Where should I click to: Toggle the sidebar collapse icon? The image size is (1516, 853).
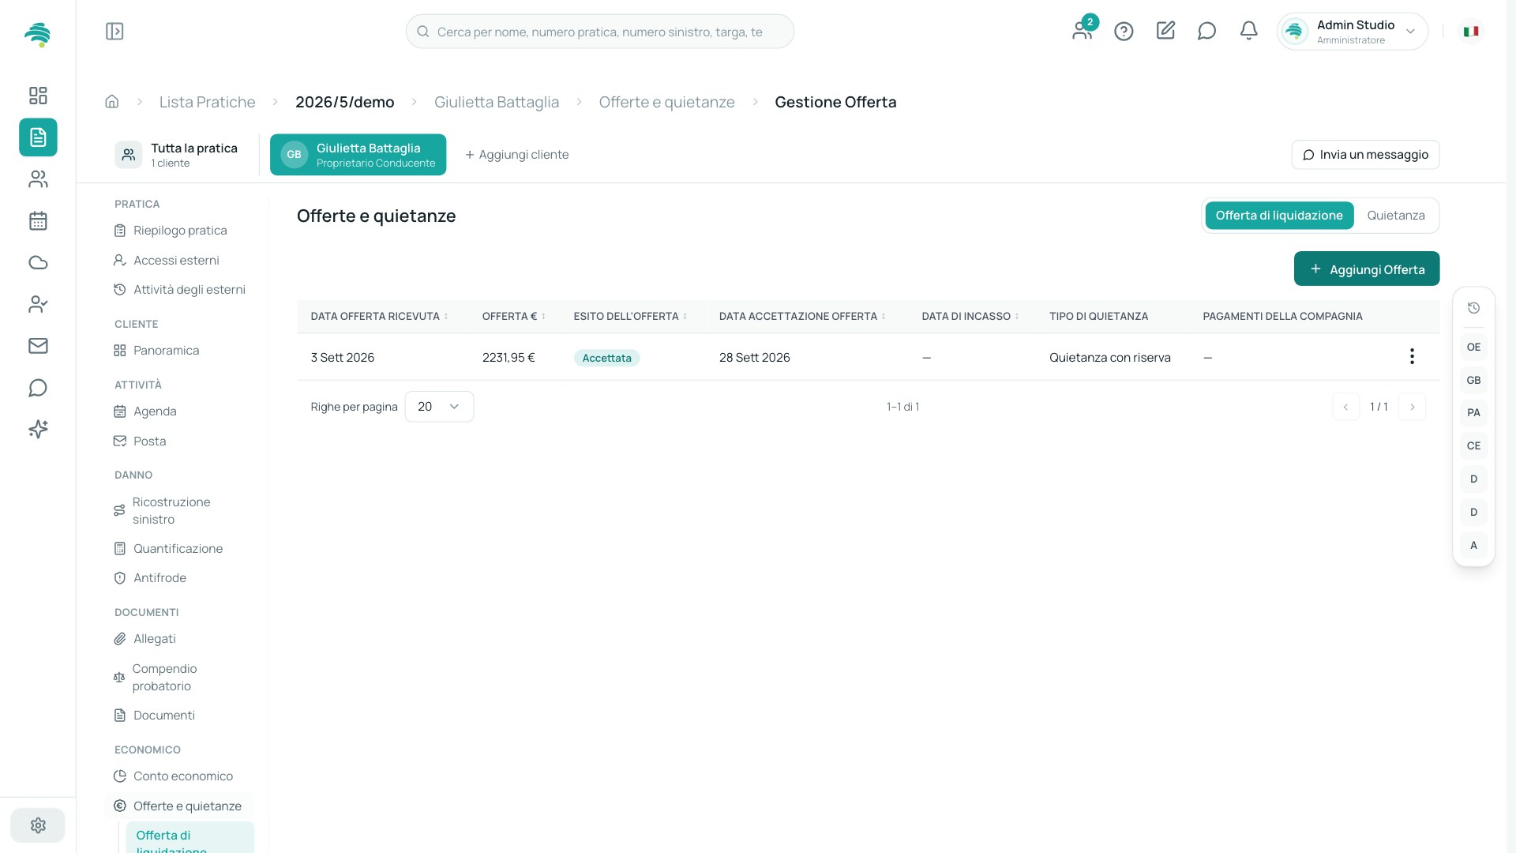(114, 32)
